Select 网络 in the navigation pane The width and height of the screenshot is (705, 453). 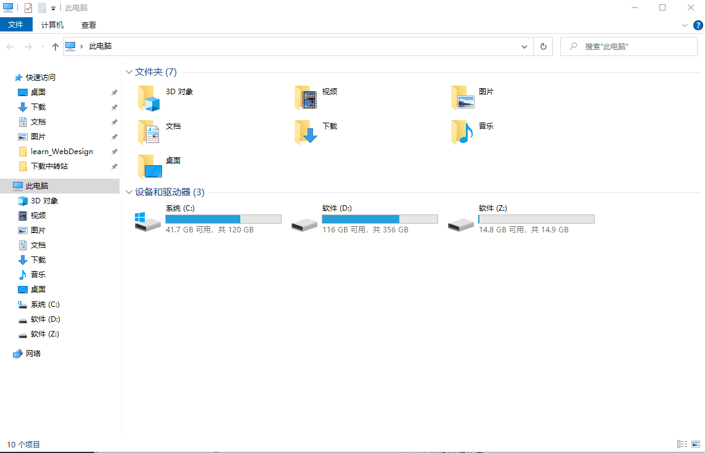point(33,354)
